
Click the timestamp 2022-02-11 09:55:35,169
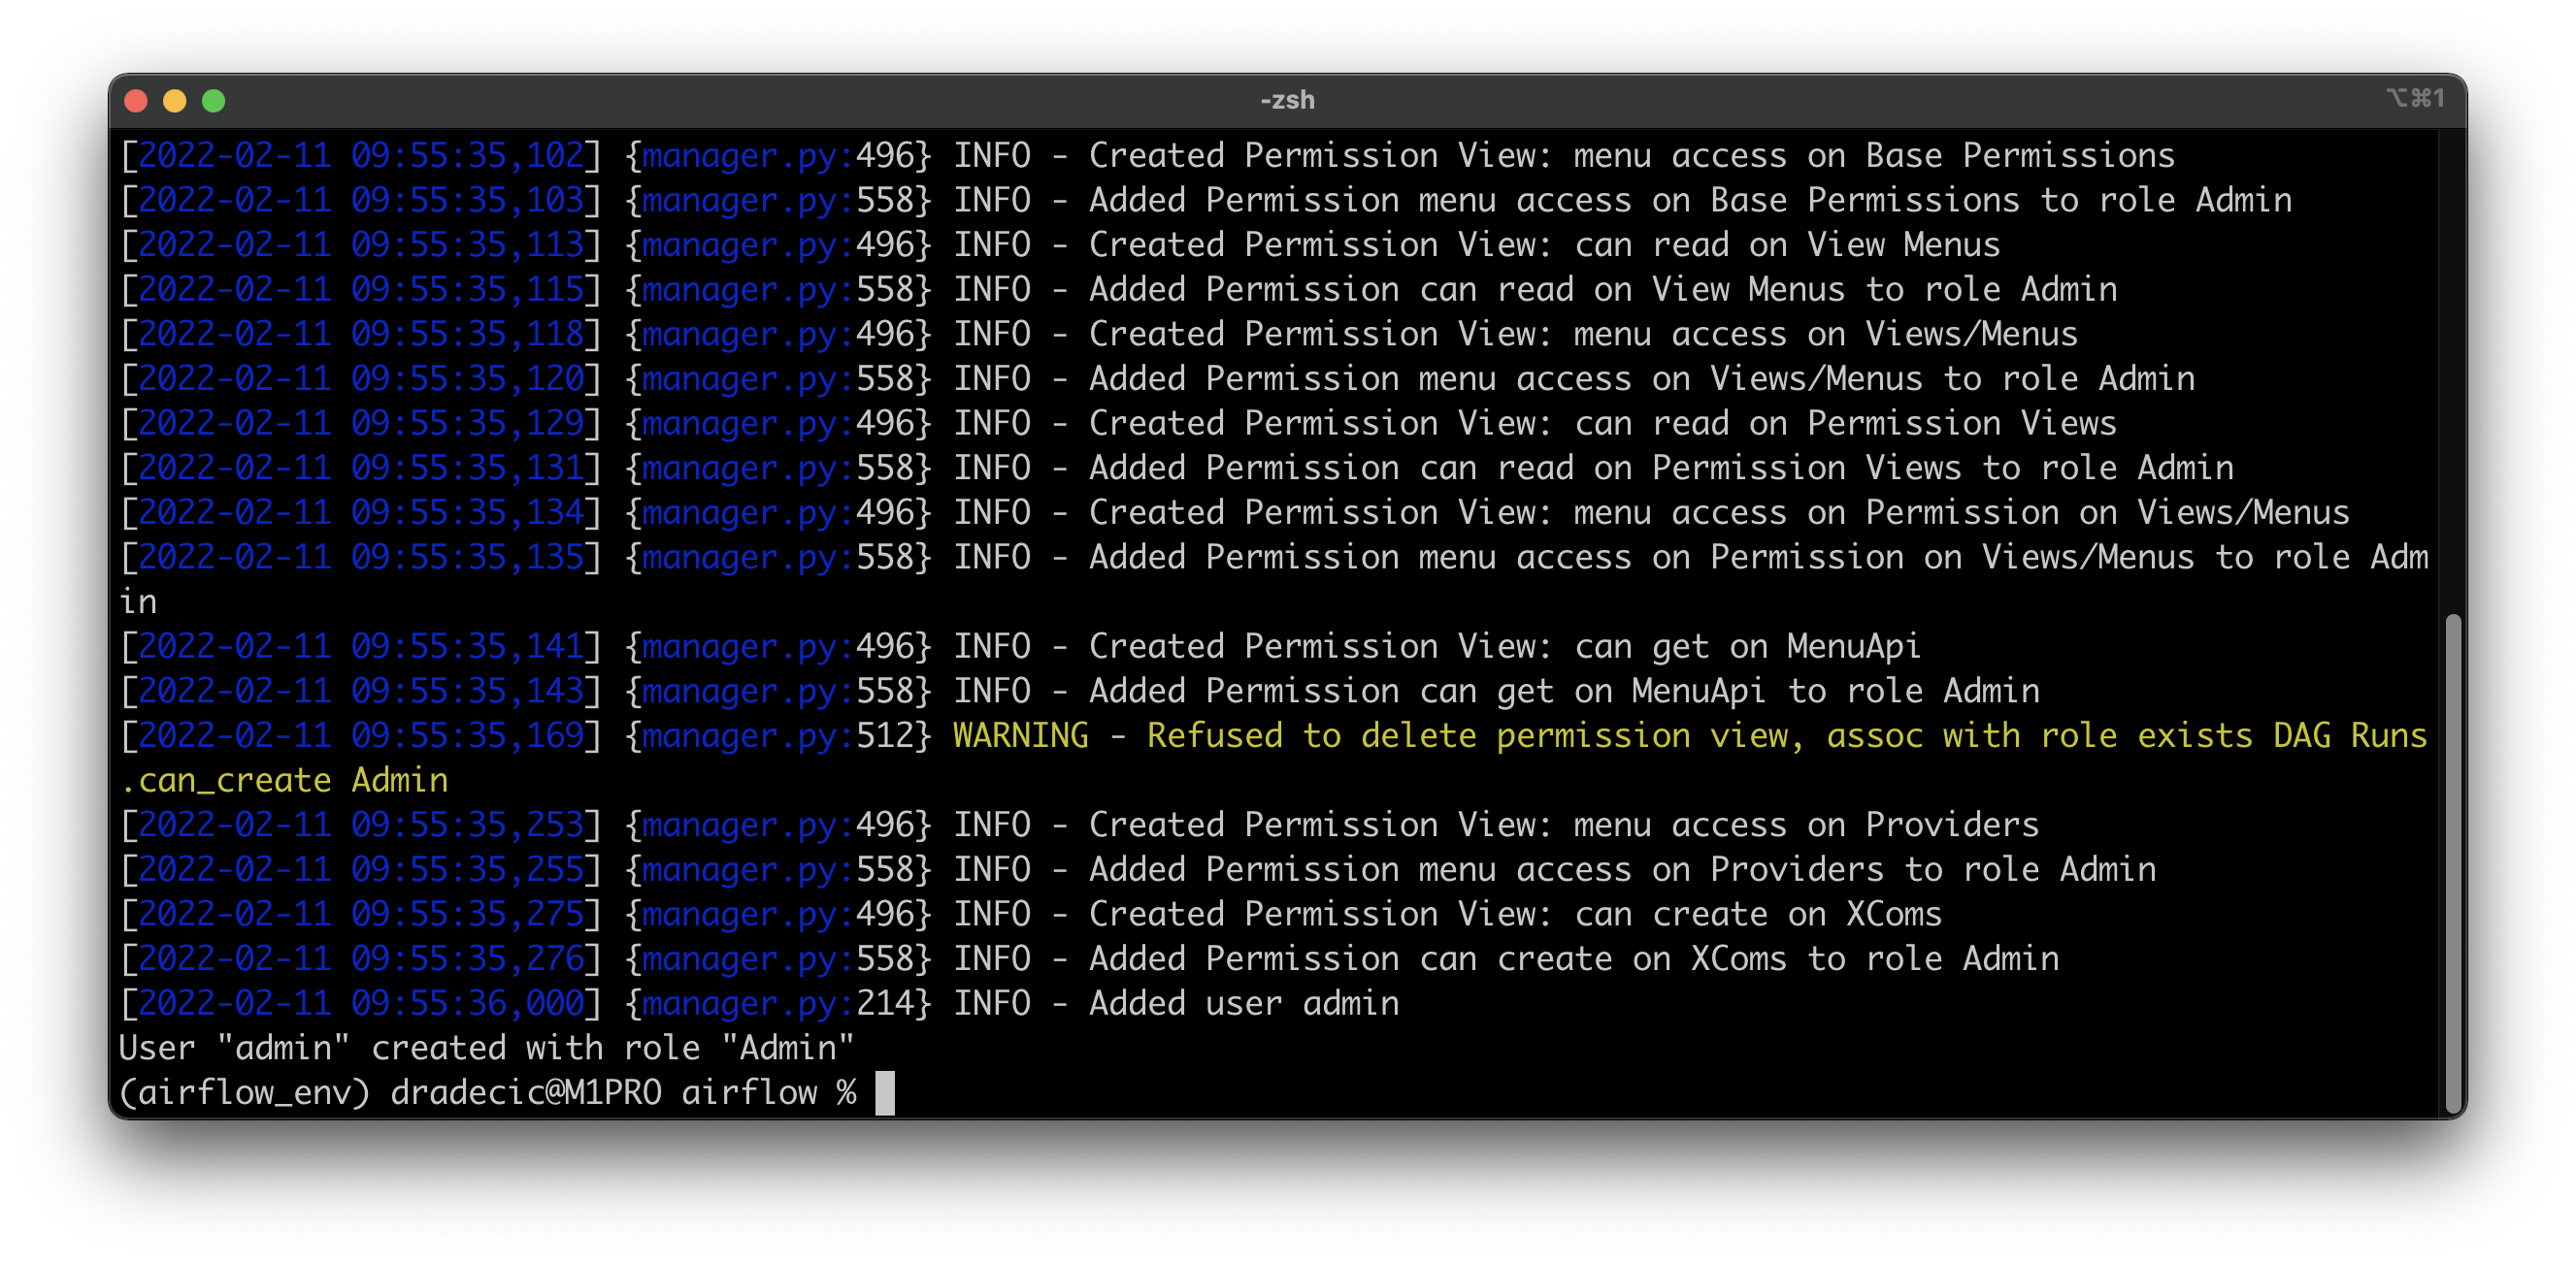click(x=360, y=735)
